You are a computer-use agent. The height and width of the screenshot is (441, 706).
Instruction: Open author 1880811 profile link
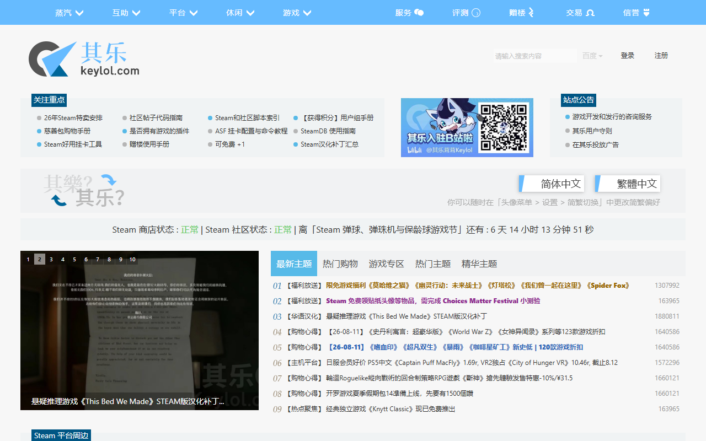pyautogui.click(x=667, y=316)
